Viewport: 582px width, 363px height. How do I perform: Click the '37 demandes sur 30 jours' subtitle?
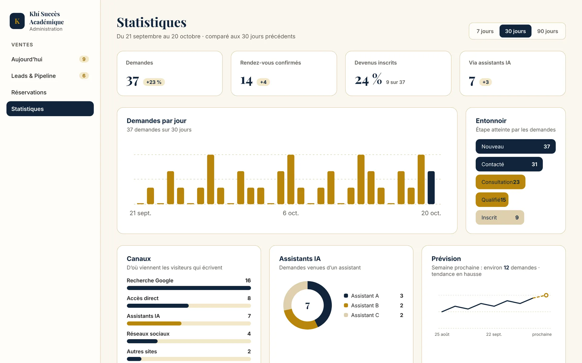click(159, 129)
